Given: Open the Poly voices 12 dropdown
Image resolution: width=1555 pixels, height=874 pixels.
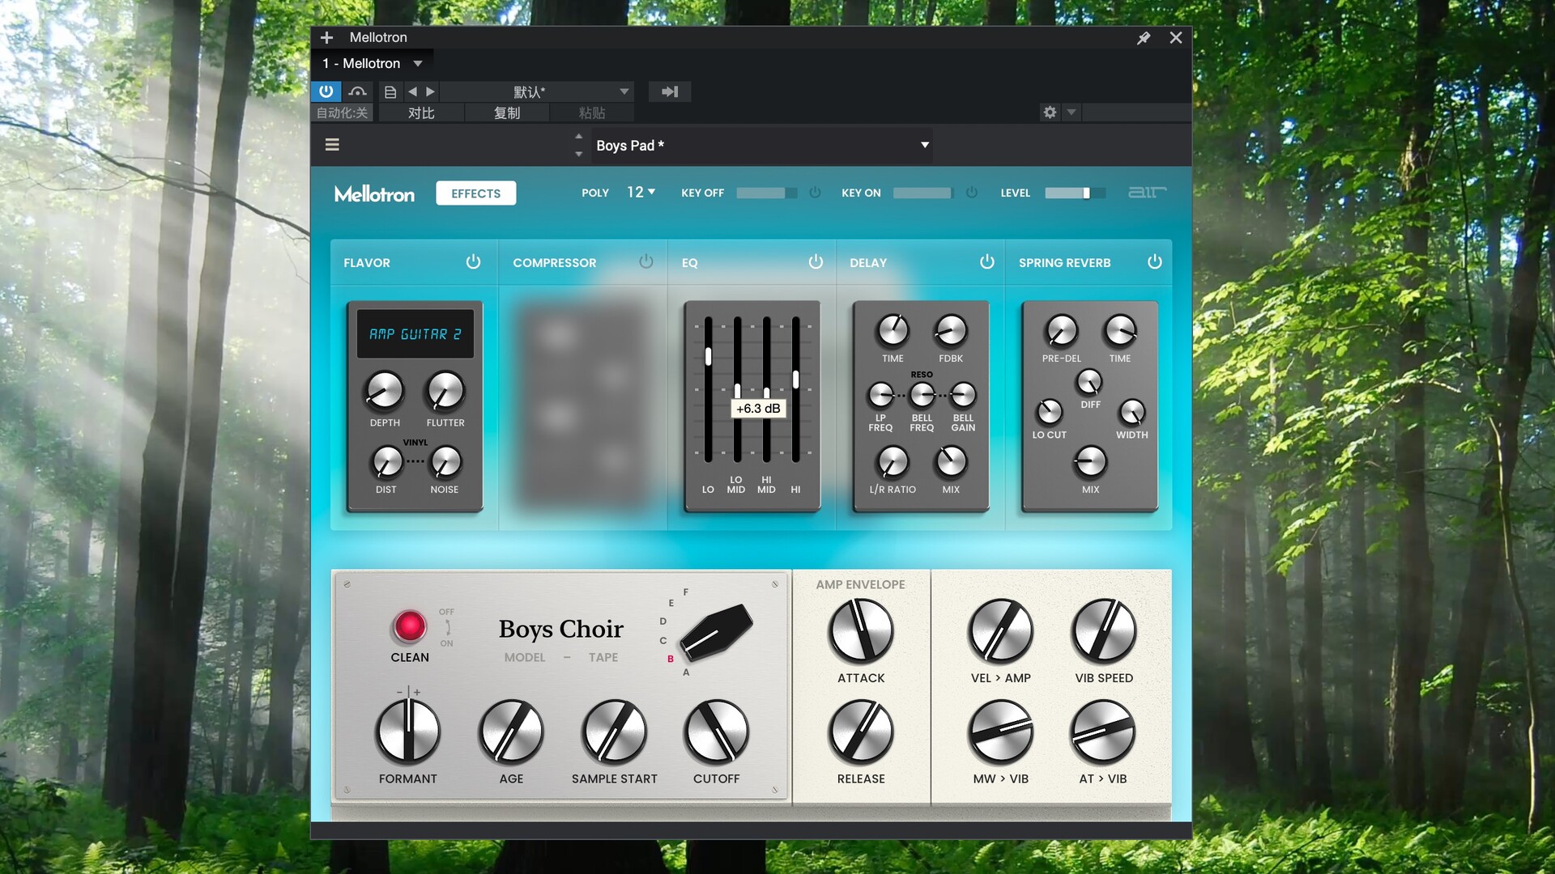Looking at the screenshot, I should click(x=641, y=193).
